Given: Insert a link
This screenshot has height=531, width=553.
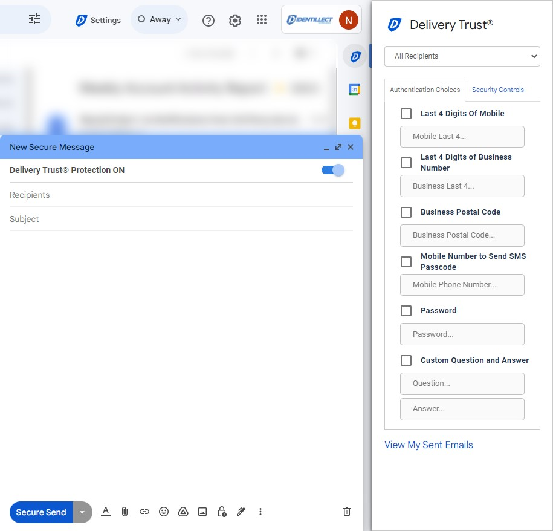Looking at the screenshot, I should click(x=144, y=512).
